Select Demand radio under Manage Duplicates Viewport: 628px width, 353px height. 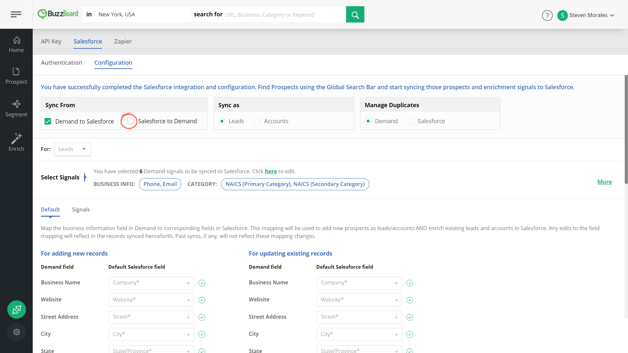368,121
